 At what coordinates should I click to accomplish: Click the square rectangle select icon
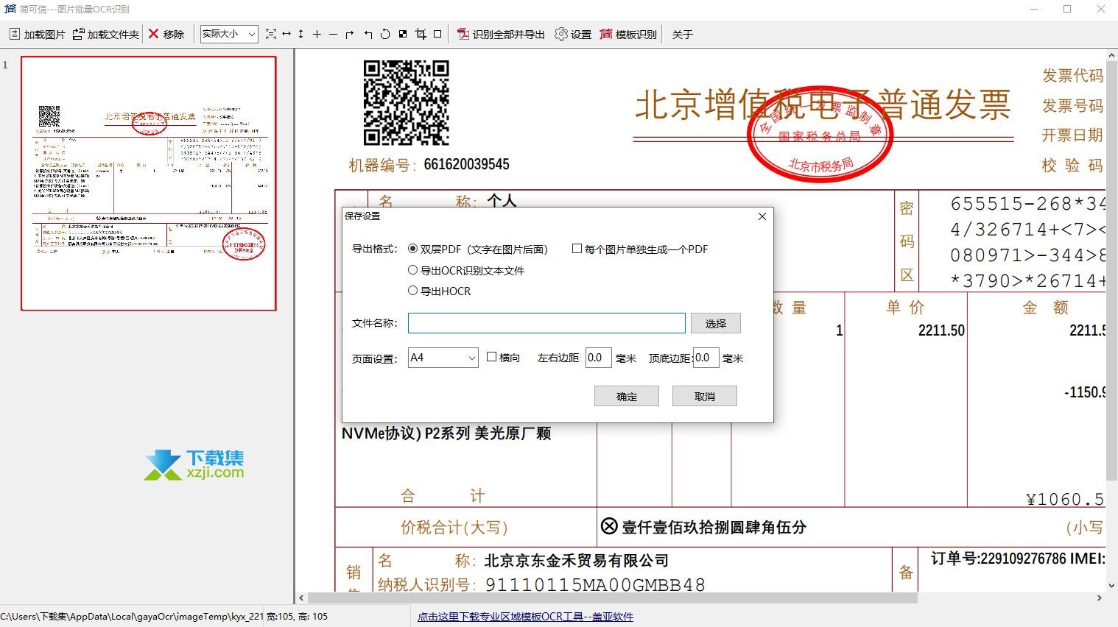point(437,34)
